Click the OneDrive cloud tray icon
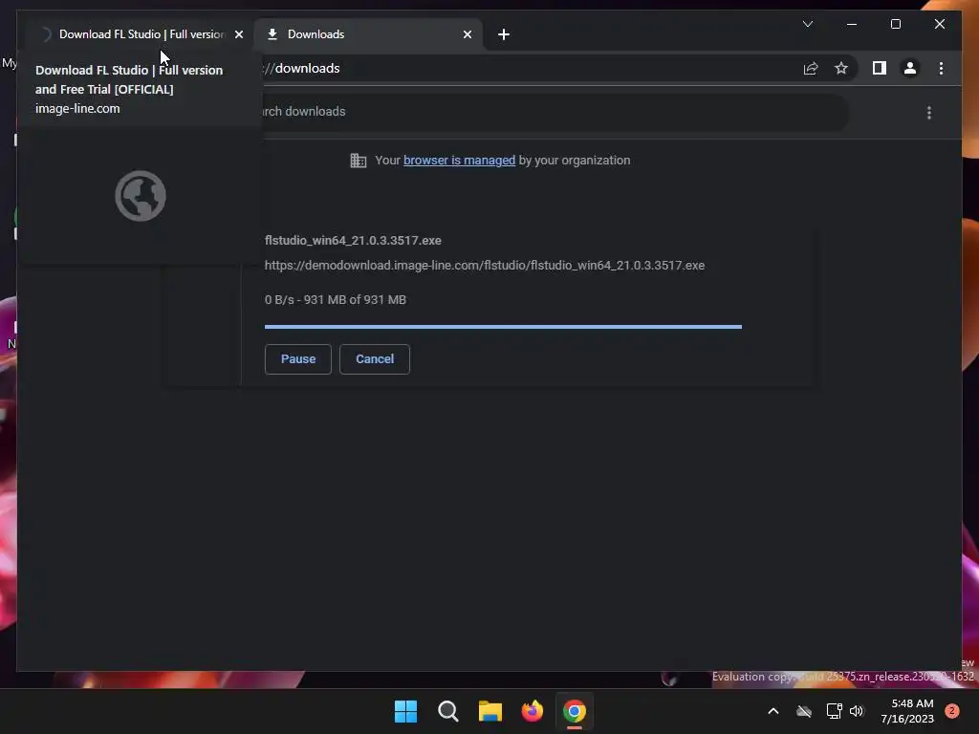 coord(803,711)
